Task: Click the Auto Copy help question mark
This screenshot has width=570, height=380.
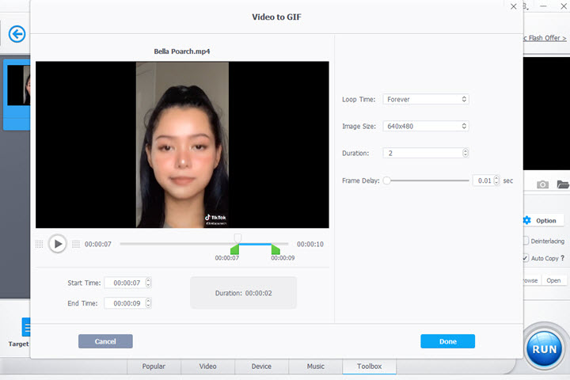Action: [562, 258]
